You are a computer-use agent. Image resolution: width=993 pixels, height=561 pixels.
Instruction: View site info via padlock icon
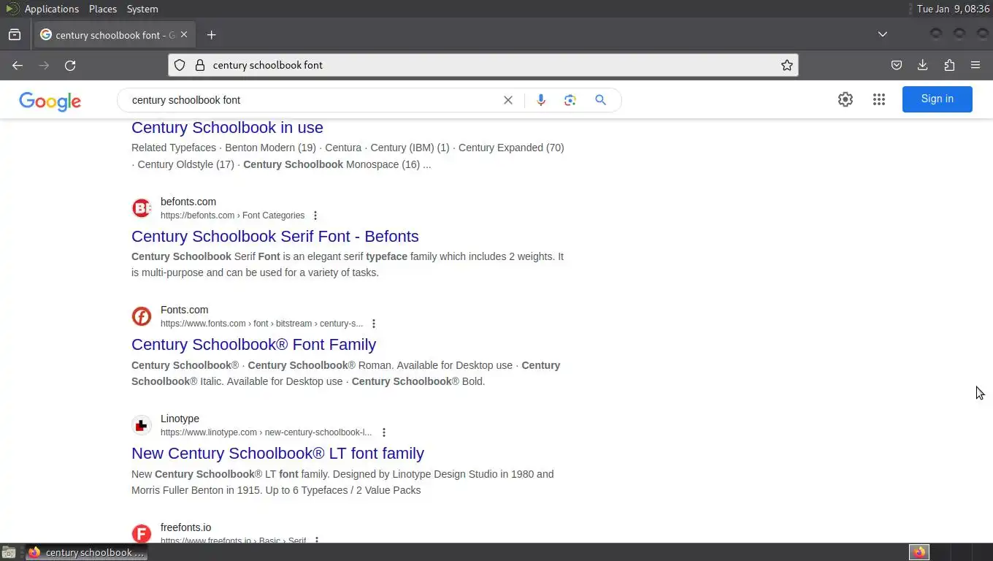199,65
